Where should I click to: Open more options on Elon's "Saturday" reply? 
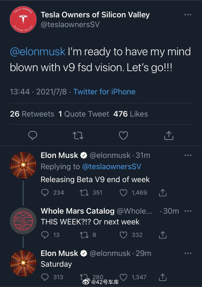[188, 253]
